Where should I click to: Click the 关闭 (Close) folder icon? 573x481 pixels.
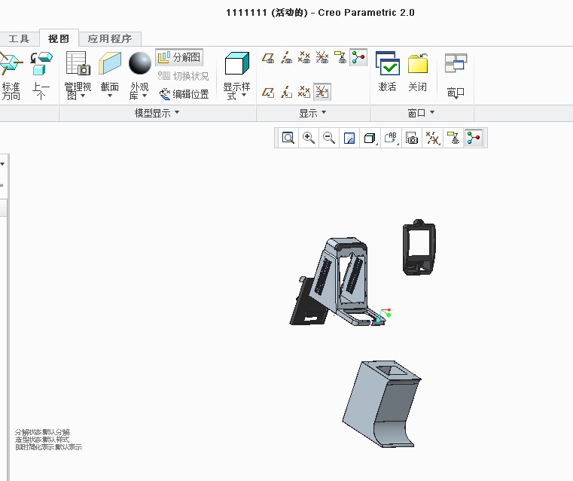418,73
